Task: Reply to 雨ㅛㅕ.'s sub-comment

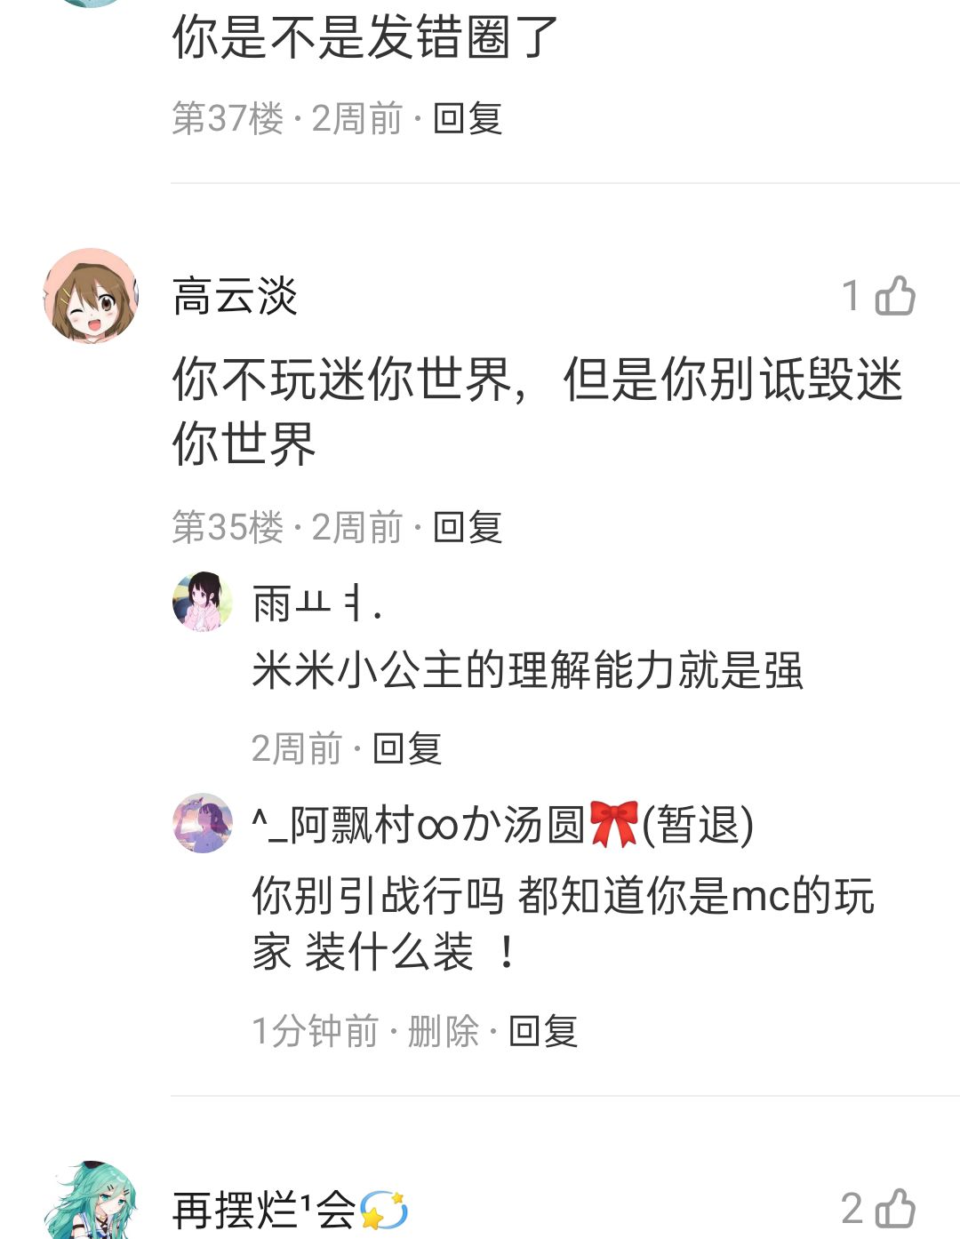Action: tap(407, 748)
